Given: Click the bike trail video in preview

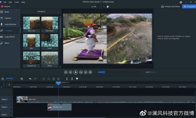Looking at the screenshot, I should click(x=130, y=39).
